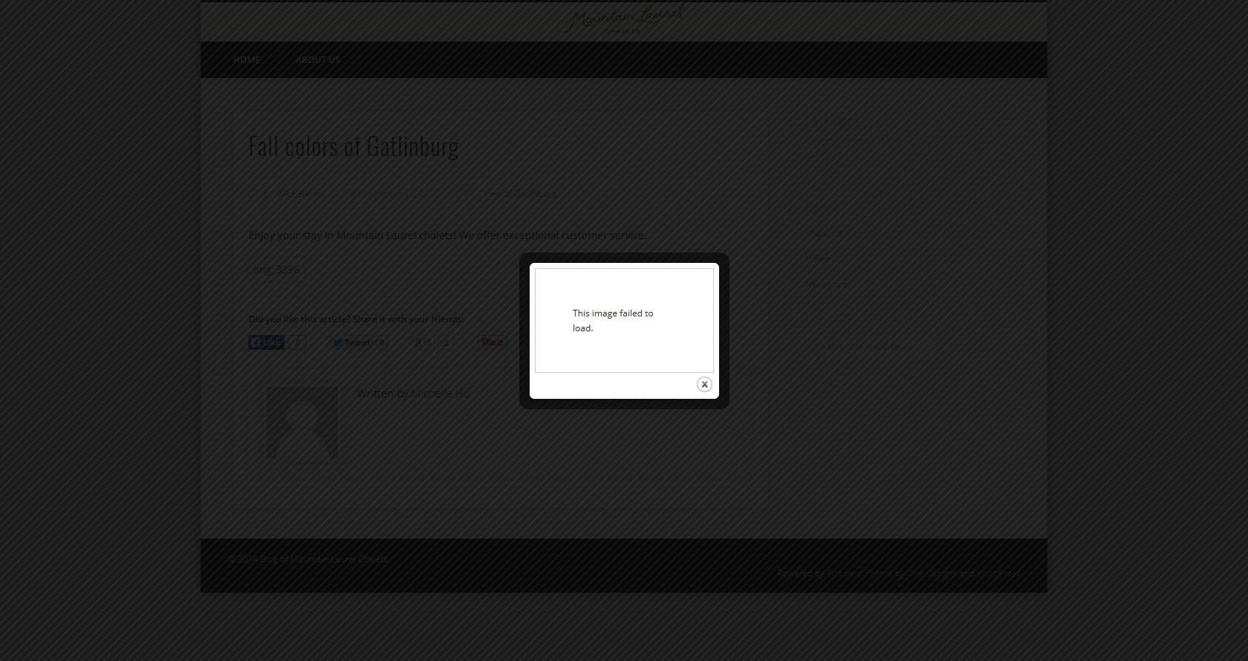Open the About Us sidebar page link
Screen dimensions: 1248x661
[824, 233]
